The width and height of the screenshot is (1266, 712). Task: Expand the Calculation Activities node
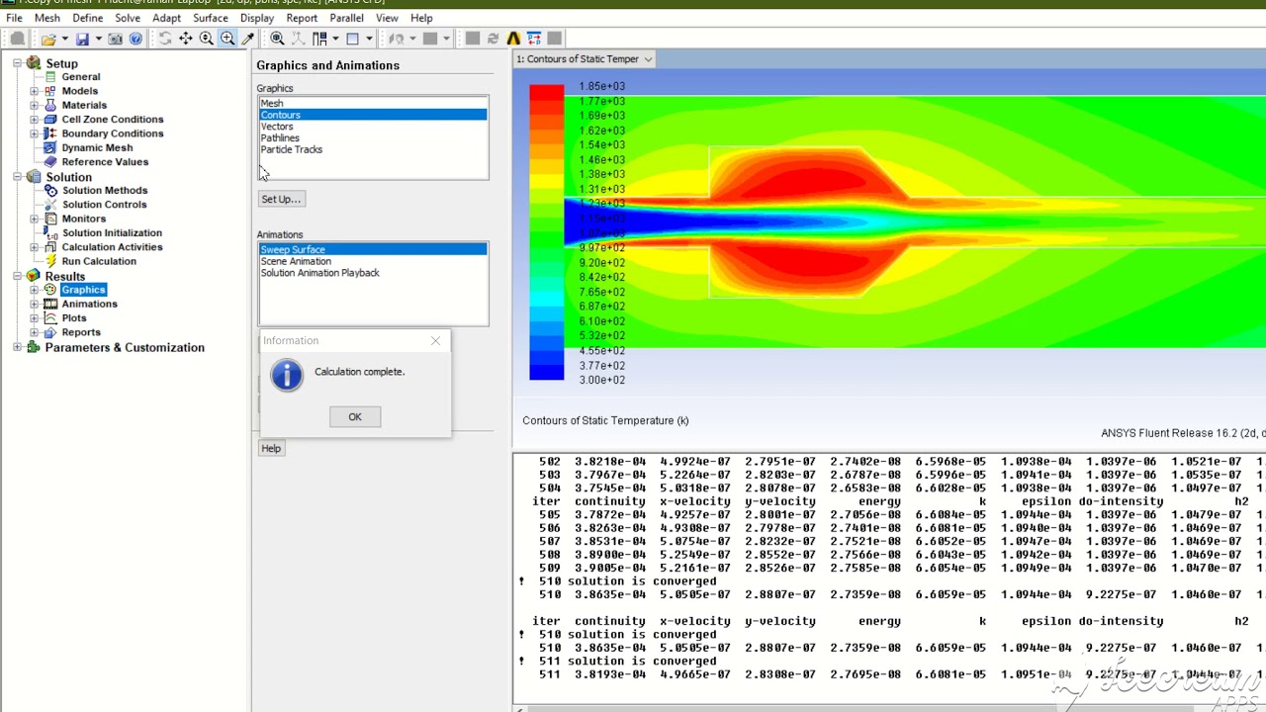[35, 247]
